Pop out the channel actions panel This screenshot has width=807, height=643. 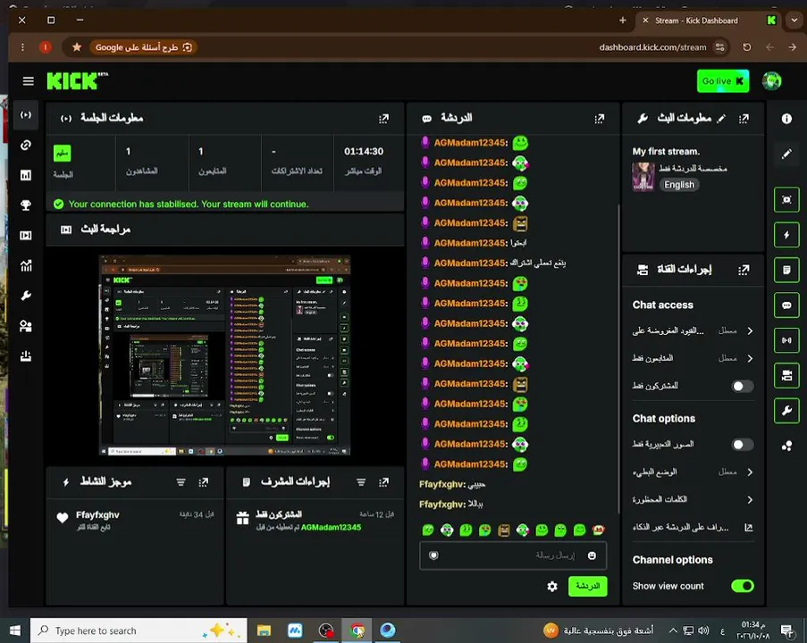744,270
